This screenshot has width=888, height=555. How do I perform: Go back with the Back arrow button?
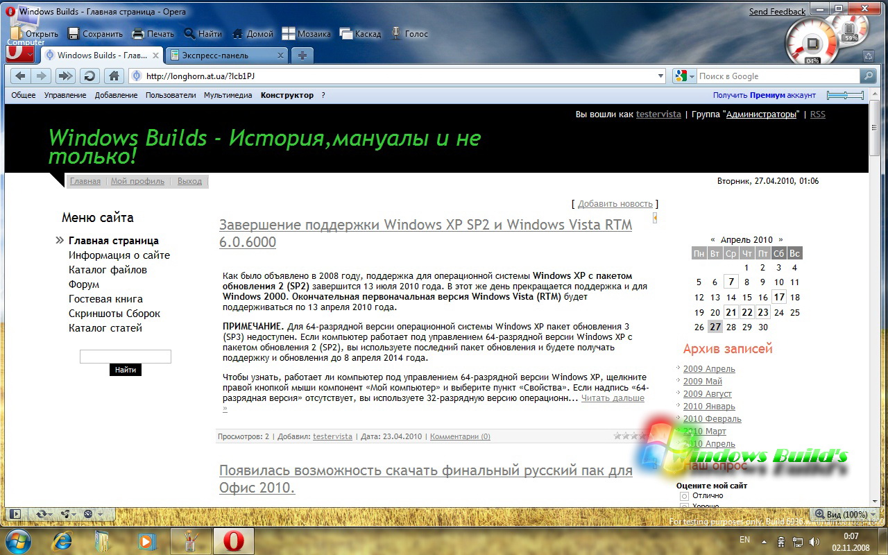[20, 76]
